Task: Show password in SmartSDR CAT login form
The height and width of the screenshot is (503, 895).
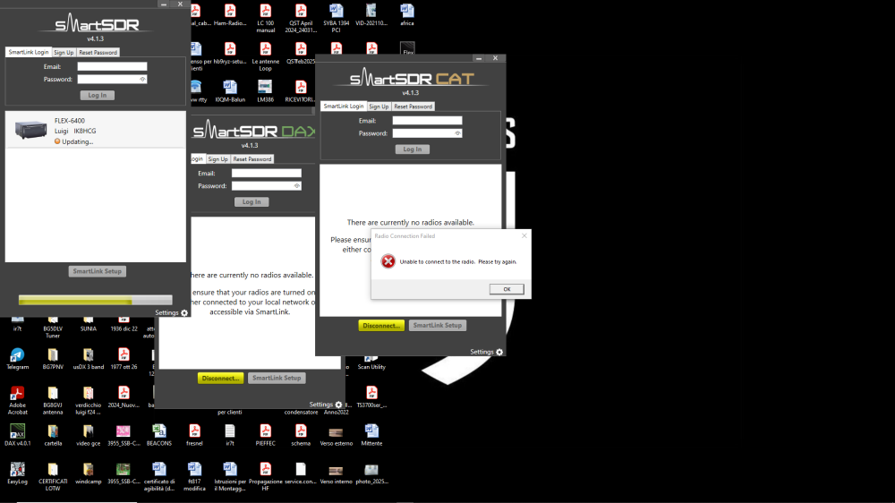Action: (457, 133)
